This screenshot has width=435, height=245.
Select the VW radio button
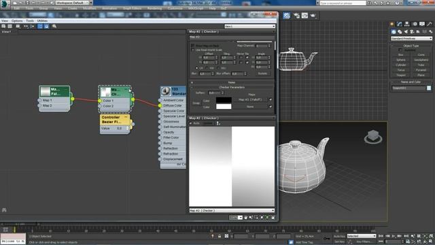click(207, 68)
